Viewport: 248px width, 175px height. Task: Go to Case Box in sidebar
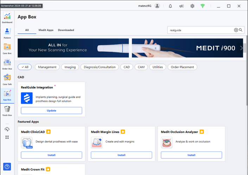click(7, 48)
